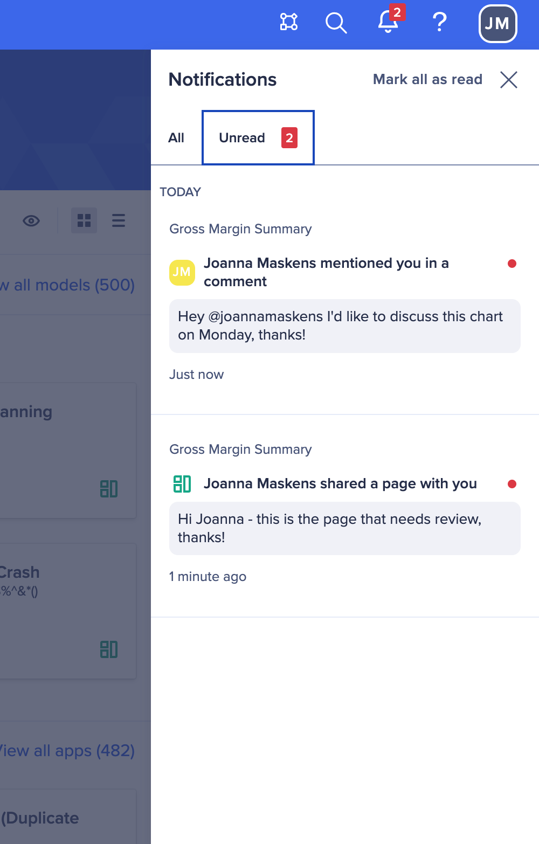Open the shared page notification message
Screen dimensions: 539x844
click(340, 484)
